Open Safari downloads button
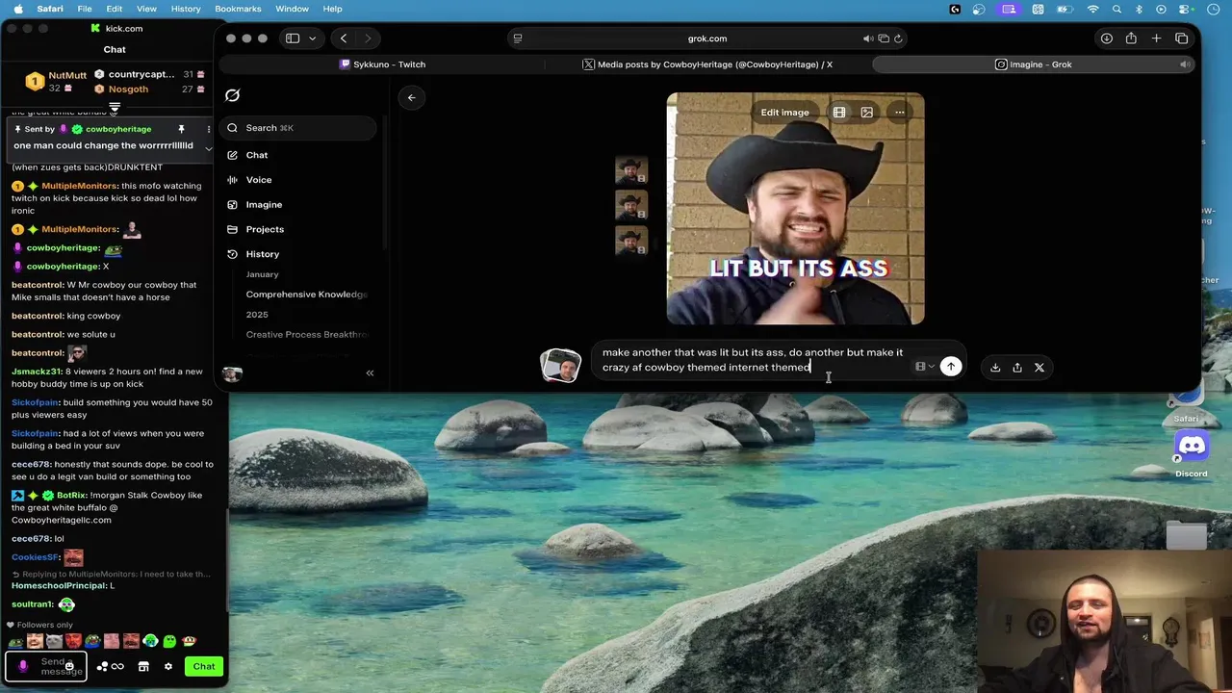This screenshot has width=1232, height=693. click(1107, 38)
